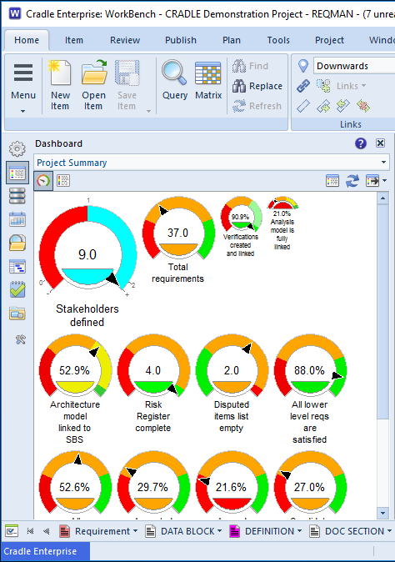Viewport: 395px width, 562px height.
Task: Open Dashboard help question mark
Action: (x=361, y=143)
